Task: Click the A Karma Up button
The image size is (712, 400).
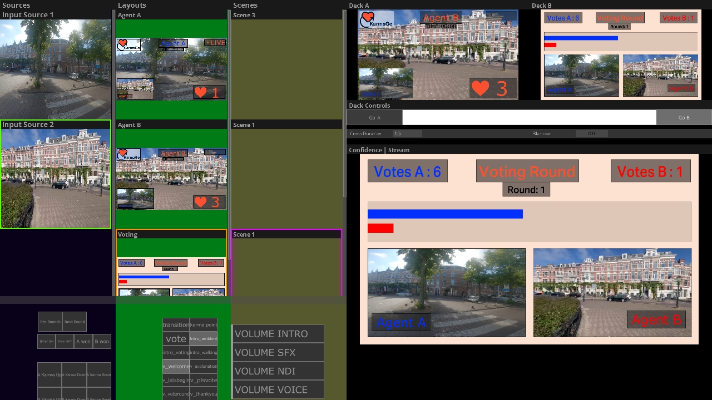Action: [x=50, y=374]
